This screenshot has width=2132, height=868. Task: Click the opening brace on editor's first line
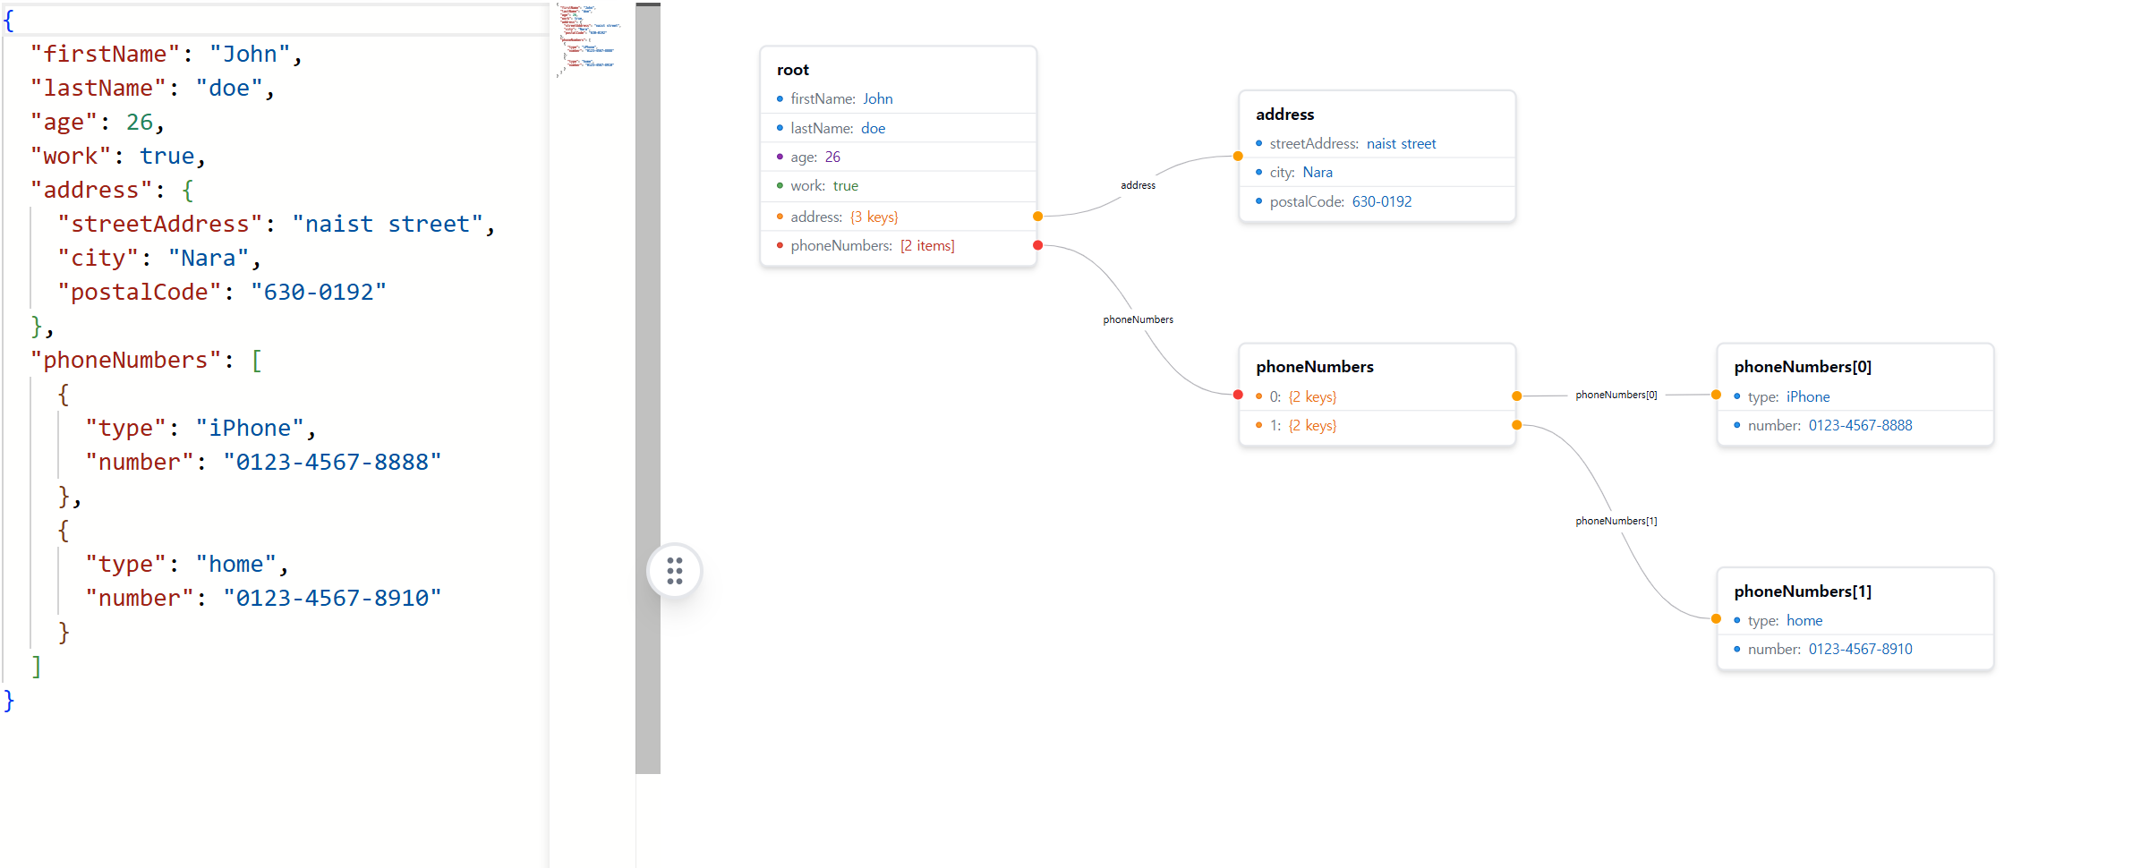[x=9, y=20]
